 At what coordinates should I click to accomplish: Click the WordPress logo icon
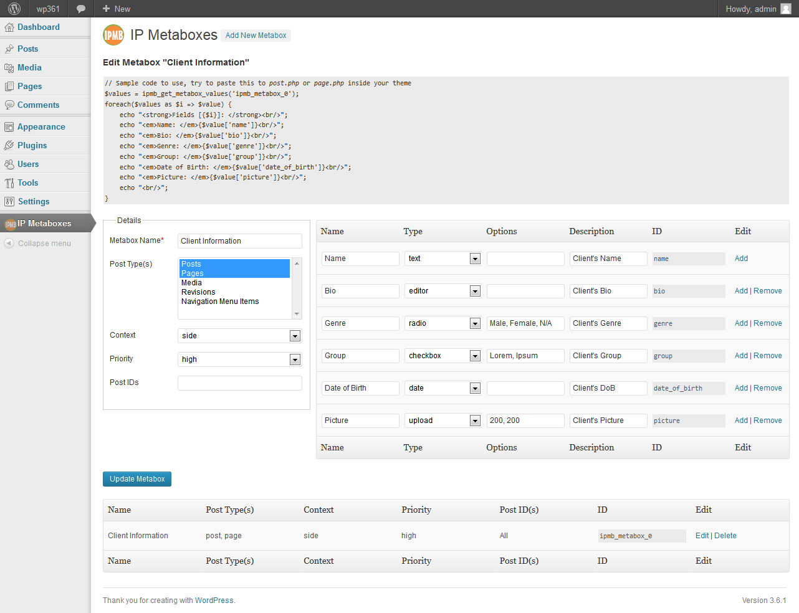[x=14, y=9]
